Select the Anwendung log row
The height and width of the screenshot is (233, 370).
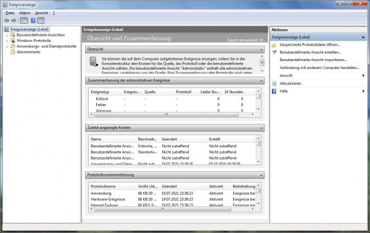tap(172, 194)
